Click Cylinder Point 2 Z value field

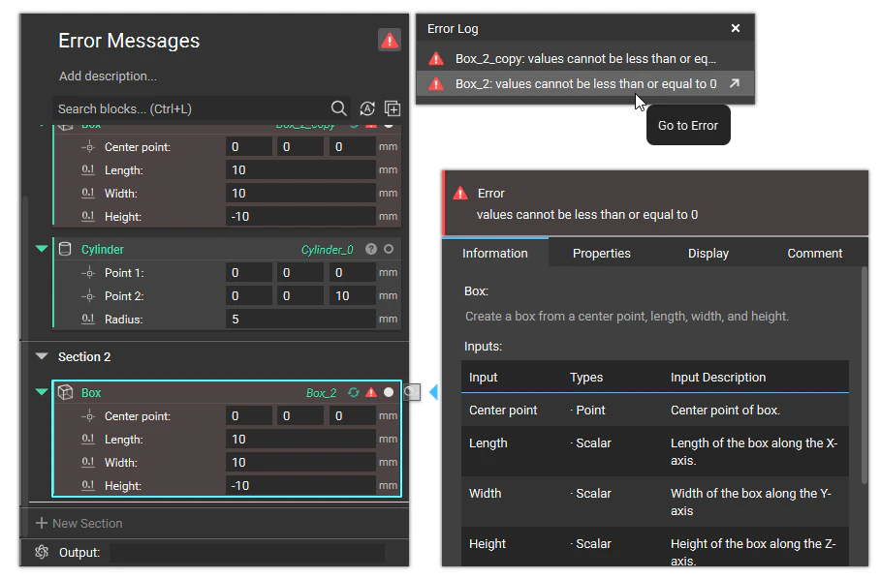coord(352,295)
